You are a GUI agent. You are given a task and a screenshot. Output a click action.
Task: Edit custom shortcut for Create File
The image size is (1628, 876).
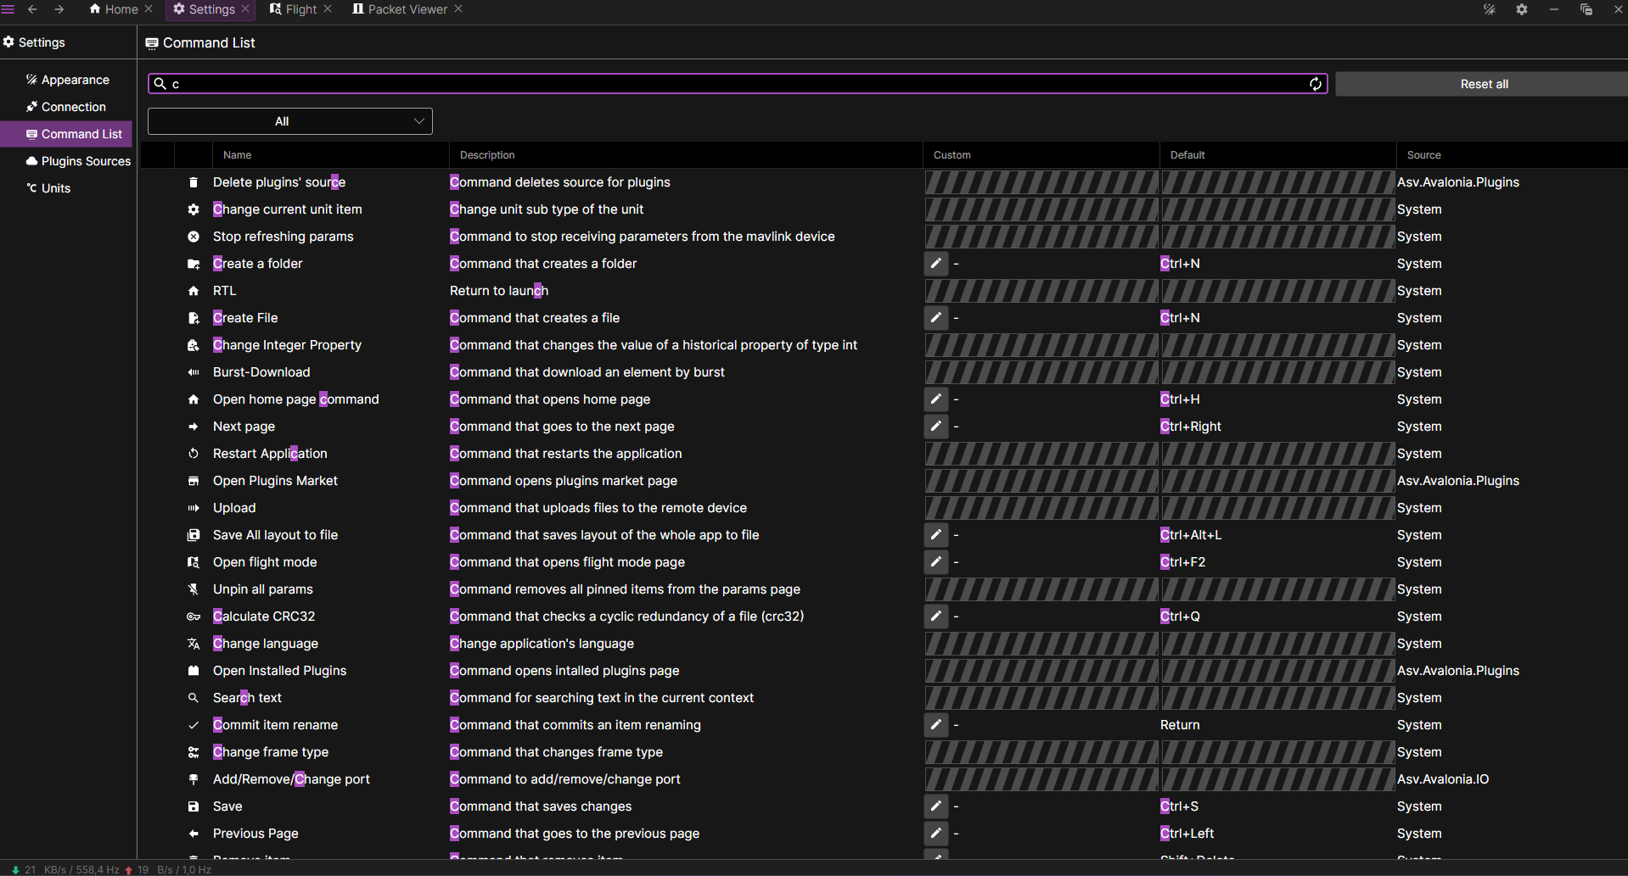[935, 318]
